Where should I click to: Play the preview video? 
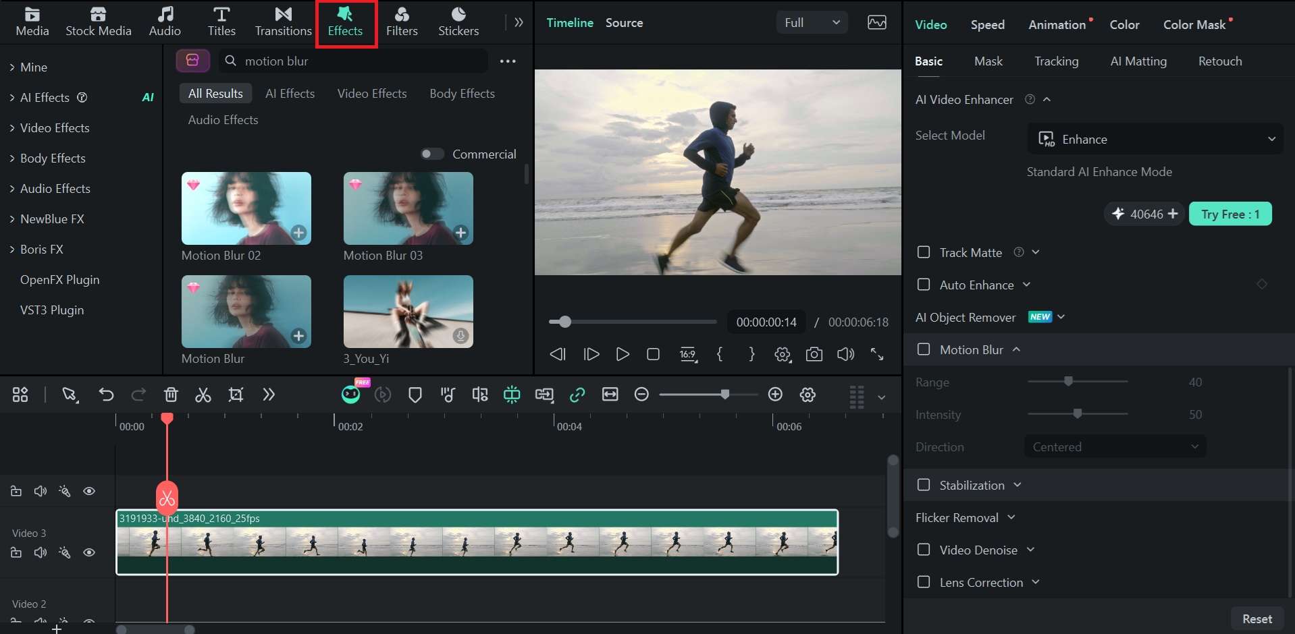click(622, 354)
